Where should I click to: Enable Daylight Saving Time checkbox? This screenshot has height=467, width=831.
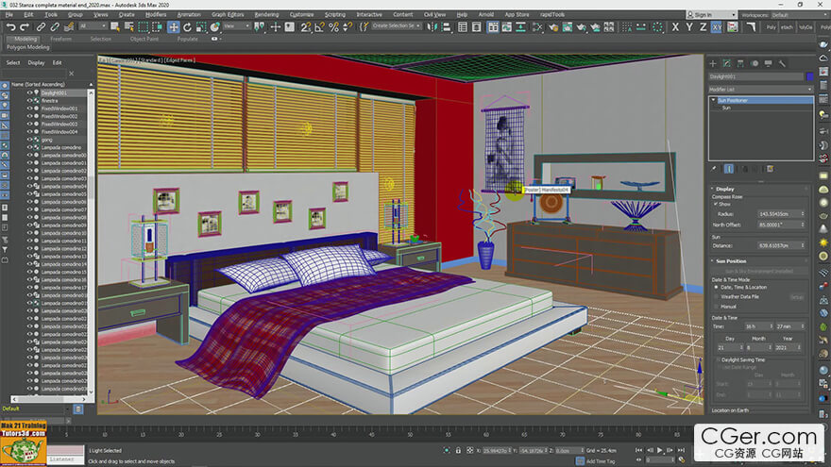[x=719, y=359]
